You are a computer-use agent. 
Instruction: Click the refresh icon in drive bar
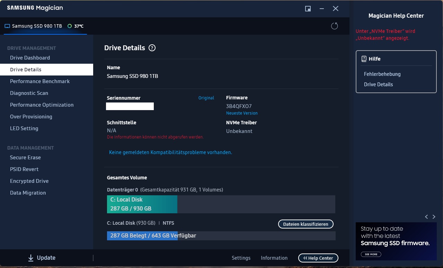tap(334, 26)
